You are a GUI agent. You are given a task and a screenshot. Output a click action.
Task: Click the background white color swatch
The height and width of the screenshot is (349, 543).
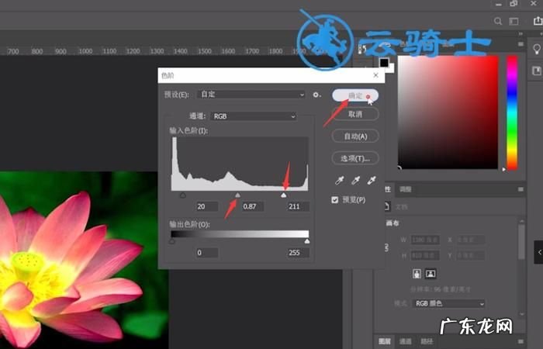click(x=391, y=69)
